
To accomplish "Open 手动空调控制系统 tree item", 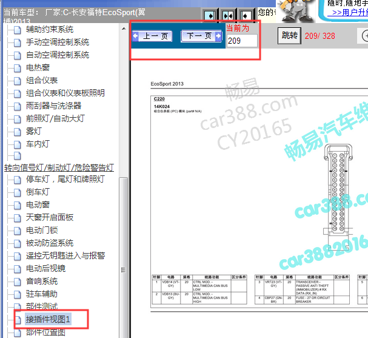I will click(x=58, y=42).
